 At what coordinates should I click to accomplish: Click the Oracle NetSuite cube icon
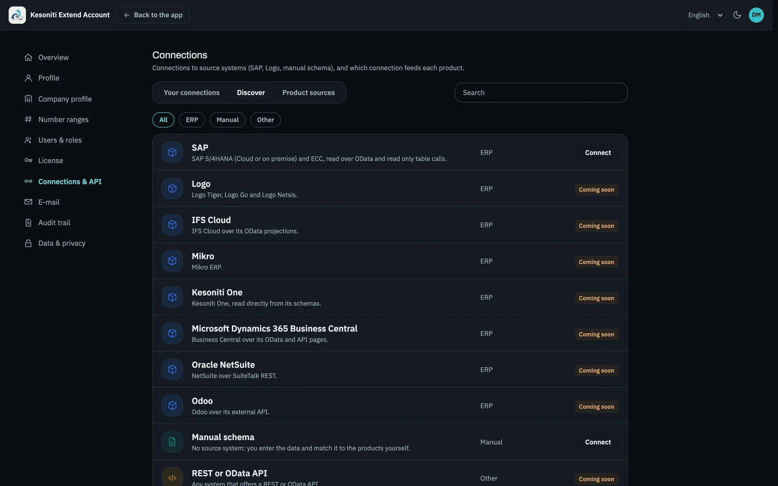pyautogui.click(x=172, y=369)
